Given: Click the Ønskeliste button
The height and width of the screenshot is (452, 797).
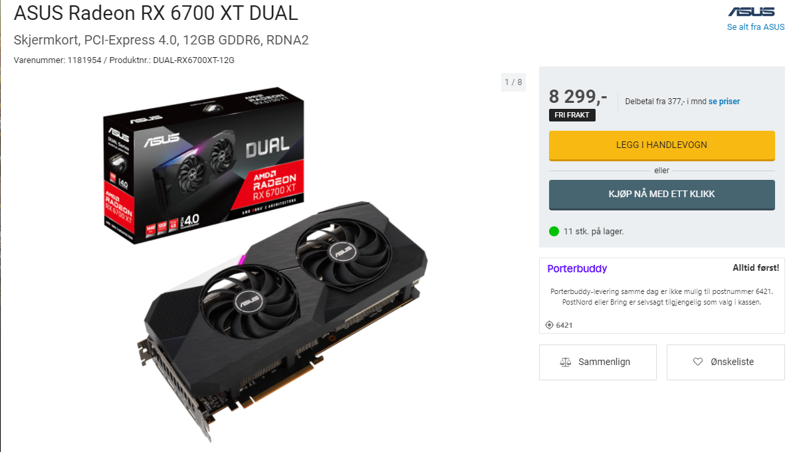Looking at the screenshot, I should tap(725, 362).
